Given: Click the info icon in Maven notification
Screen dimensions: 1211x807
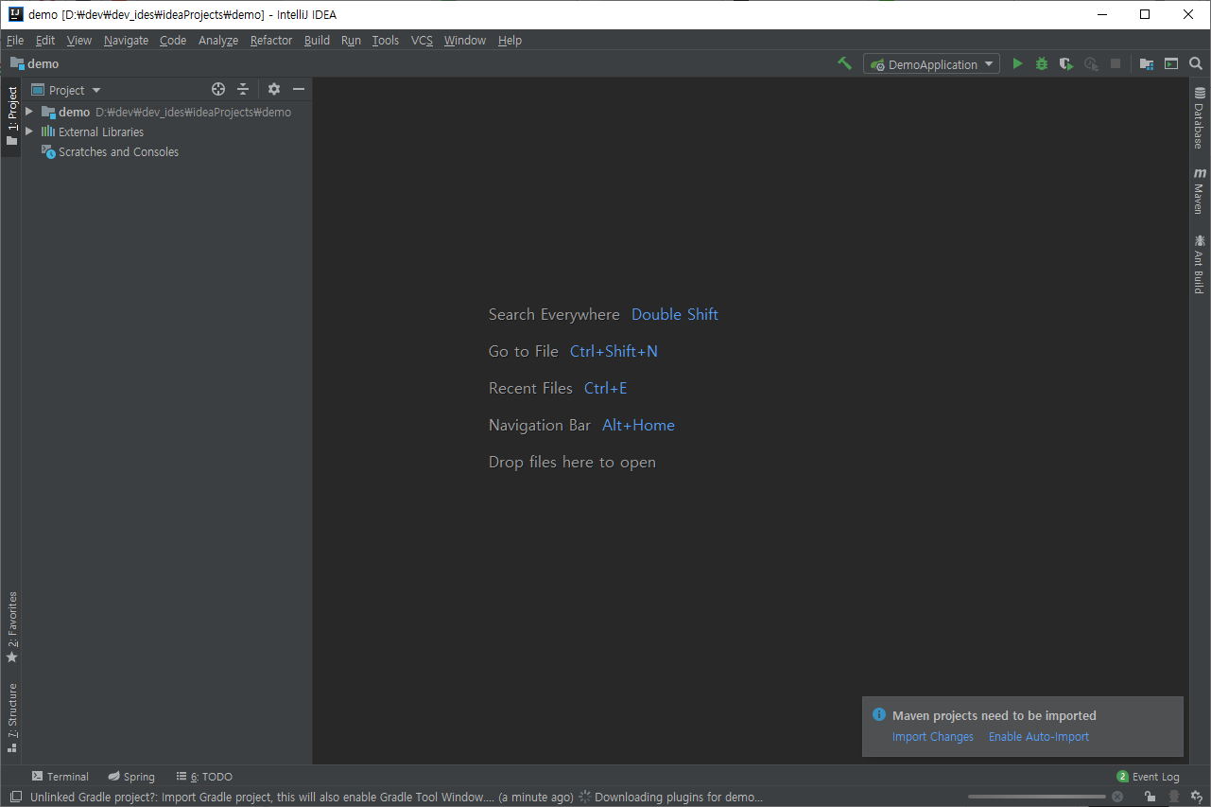Looking at the screenshot, I should pos(879,715).
